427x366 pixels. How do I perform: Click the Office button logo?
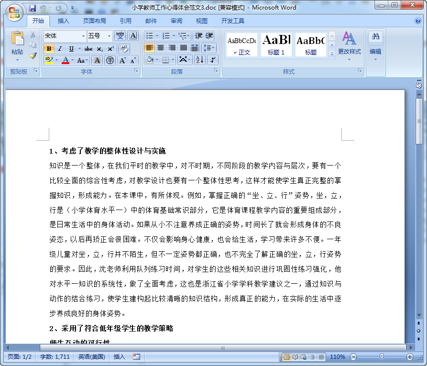(14, 12)
